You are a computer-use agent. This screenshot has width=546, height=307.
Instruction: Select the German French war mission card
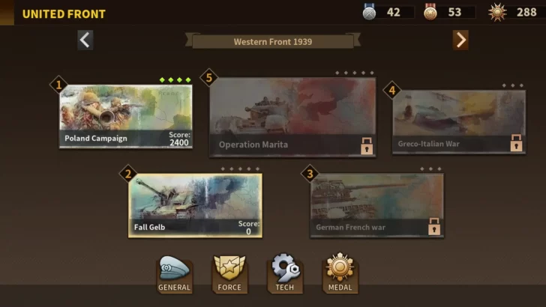[376, 206]
